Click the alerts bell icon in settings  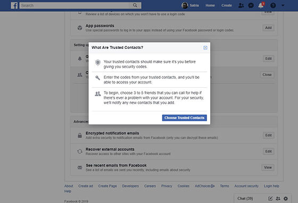pos(80,58)
